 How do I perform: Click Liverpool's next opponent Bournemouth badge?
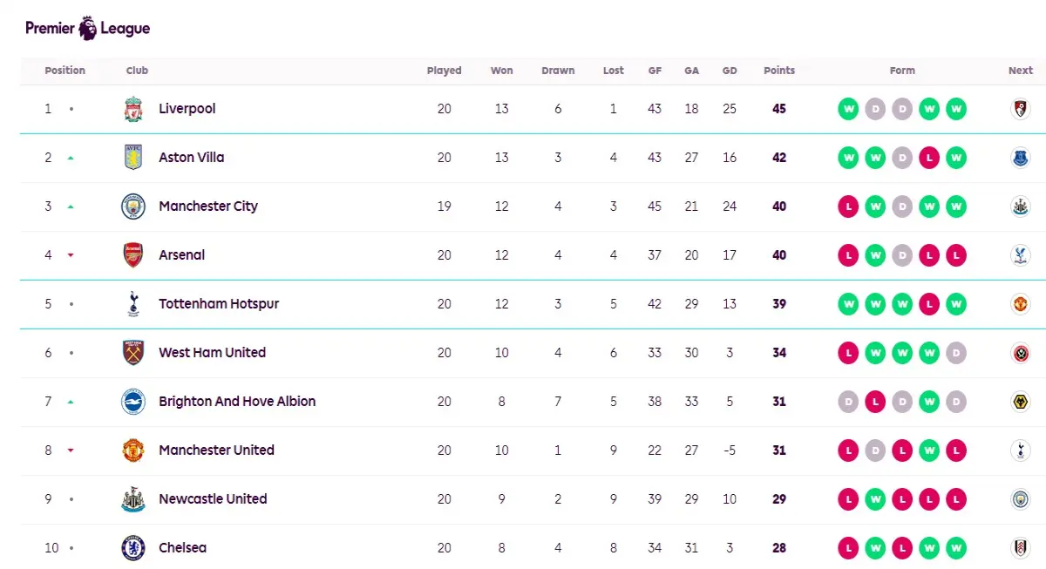point(1020,109)
